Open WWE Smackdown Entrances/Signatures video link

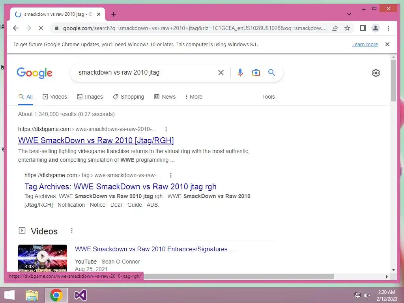click(155, 249)
